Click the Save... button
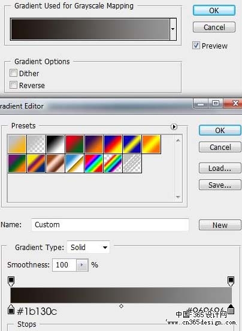Image resolution: width=242 pixels, height=331 pixels. (x=220, y=185)
